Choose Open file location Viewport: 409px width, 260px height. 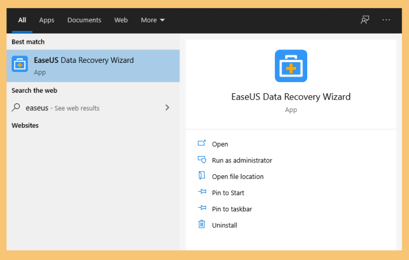pos(238,176)
